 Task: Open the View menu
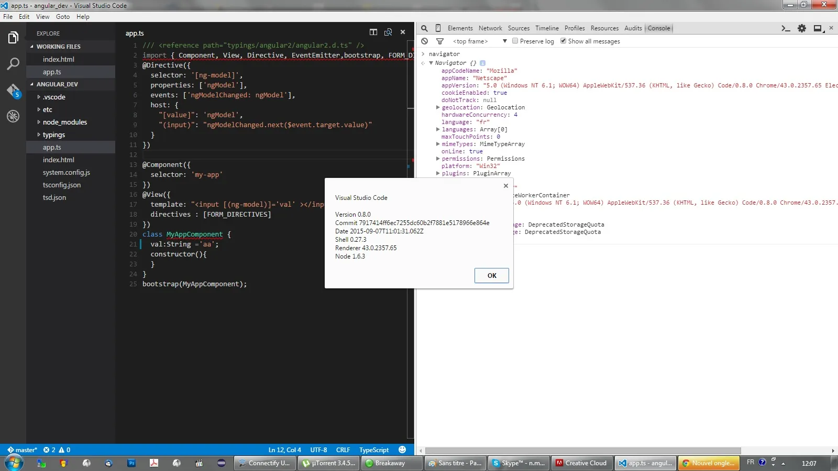pos(43,17)
